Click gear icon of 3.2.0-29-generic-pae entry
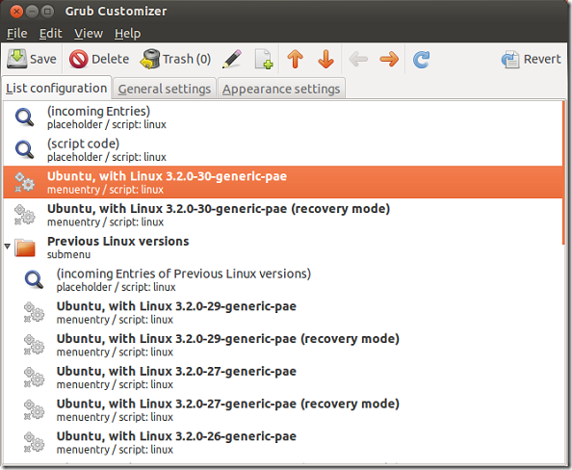 [34, 312]
